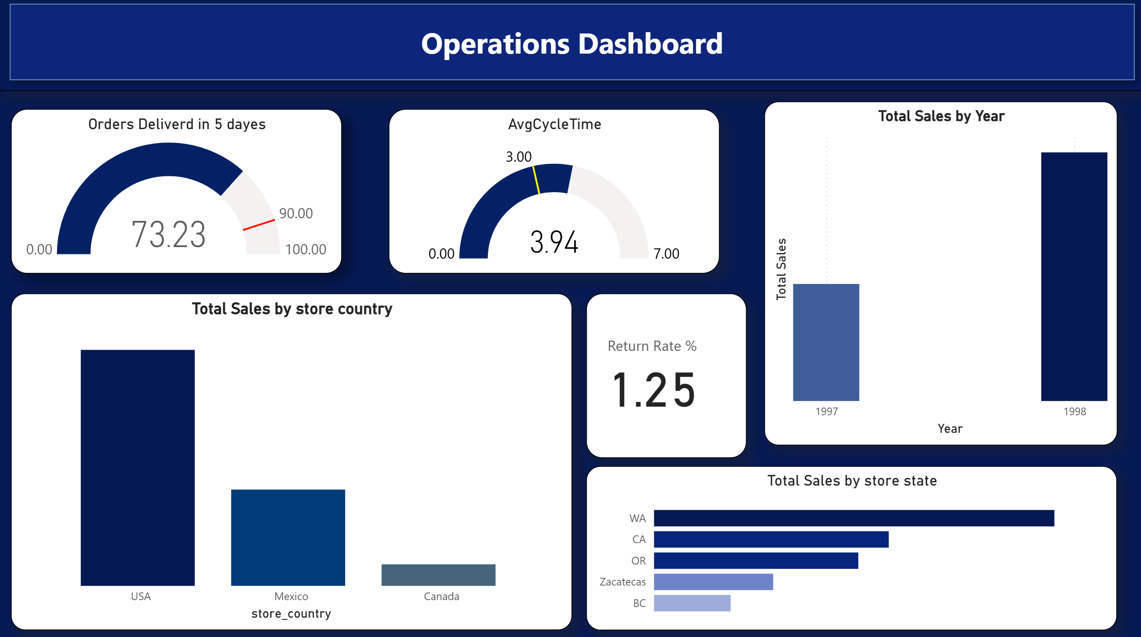1141x637 pixels.
Task: Click the 'Canada' axis label
Action: tap(441, 596)
